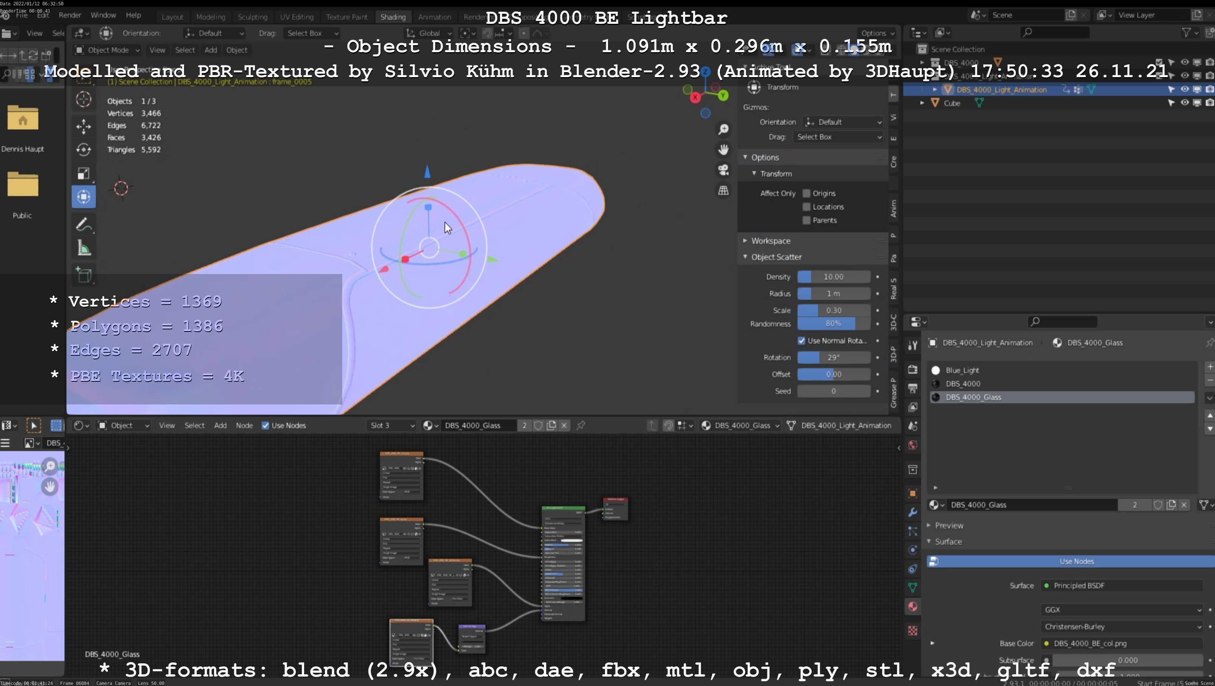Open the Options popover in viewport header
Screen dimensions: 1215x686
[877, 33]
